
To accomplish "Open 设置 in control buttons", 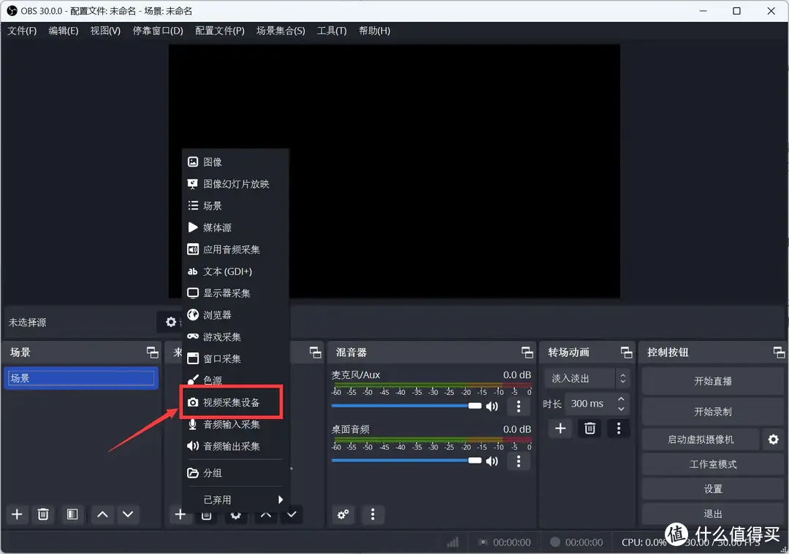I will point(712,488).
